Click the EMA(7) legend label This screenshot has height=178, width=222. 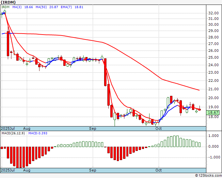pyautogui.click(x=66, y=7)
